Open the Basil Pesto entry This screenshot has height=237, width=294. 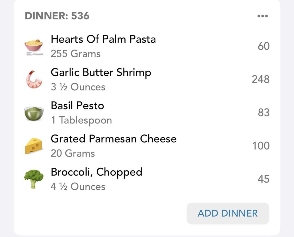[x=147, y=113]
